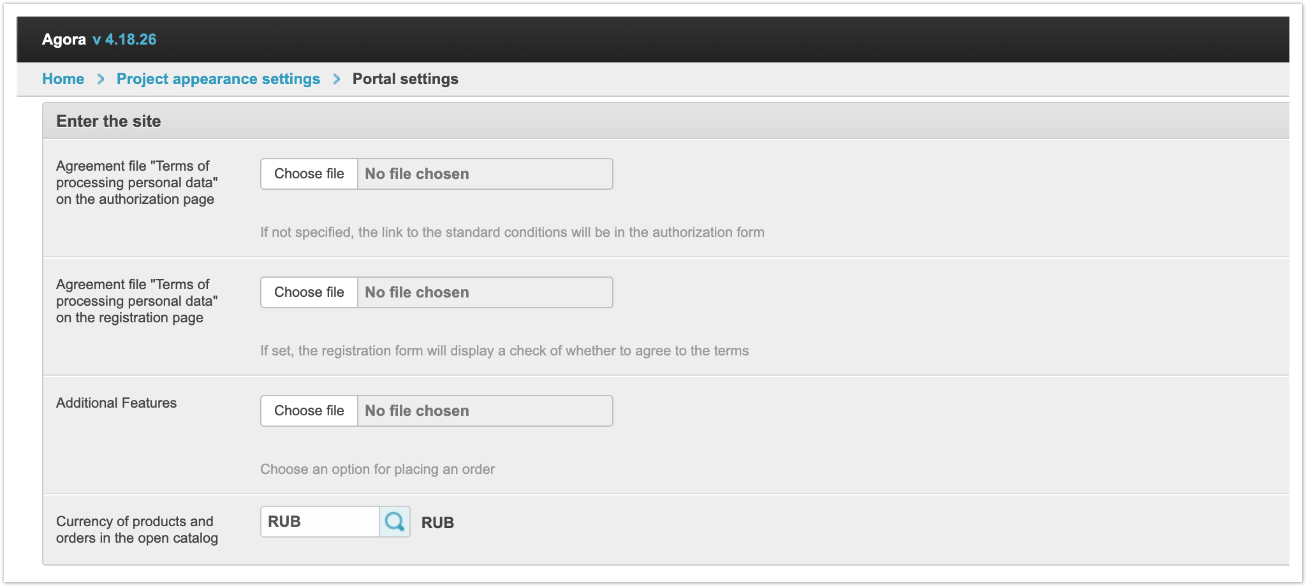Viewport: 1306px width, 586px height.
Task: Open Project appearance settings breadcrumb link
Action: [x=218, y=79]
